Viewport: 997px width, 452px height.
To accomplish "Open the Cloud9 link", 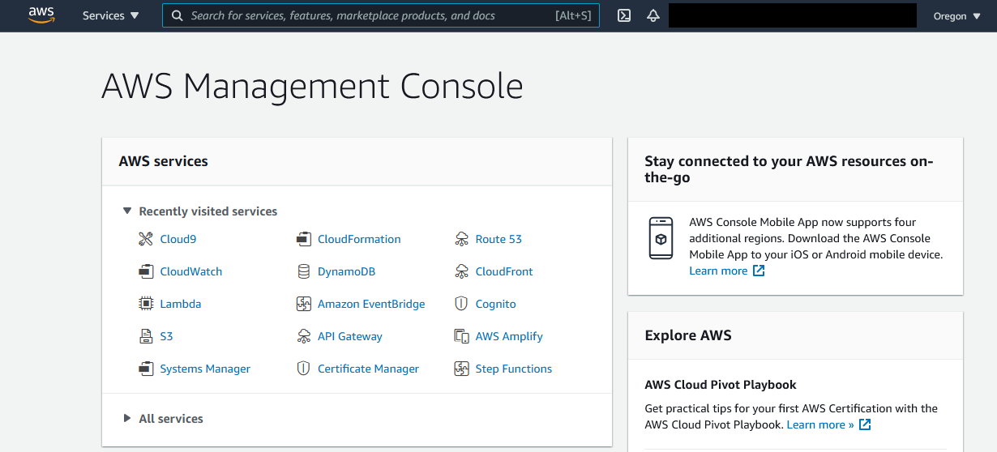I will tap(178, 239).
